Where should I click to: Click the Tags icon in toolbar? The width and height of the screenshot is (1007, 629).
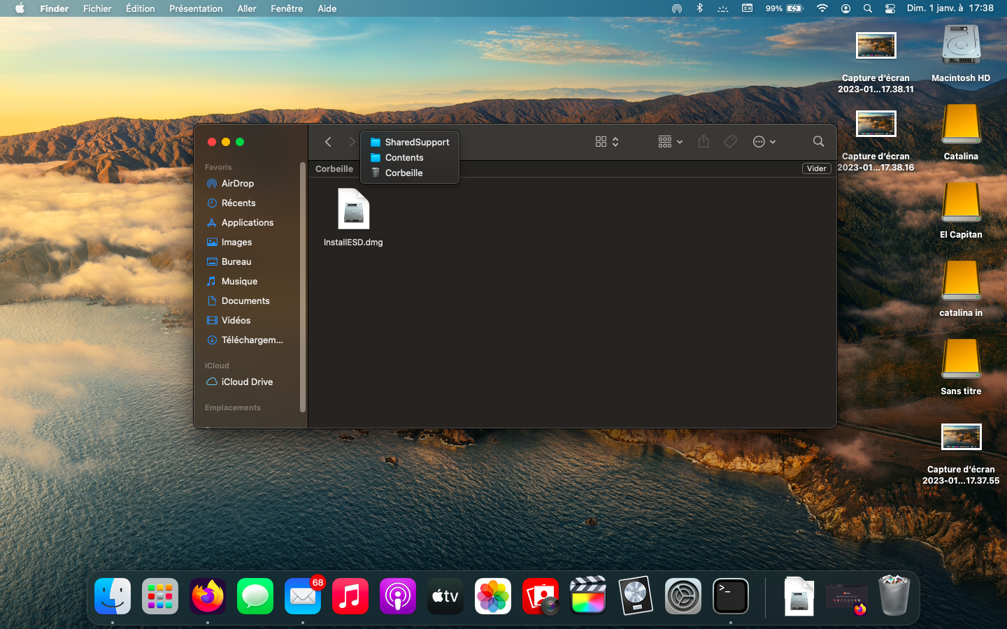click(730, 142)
